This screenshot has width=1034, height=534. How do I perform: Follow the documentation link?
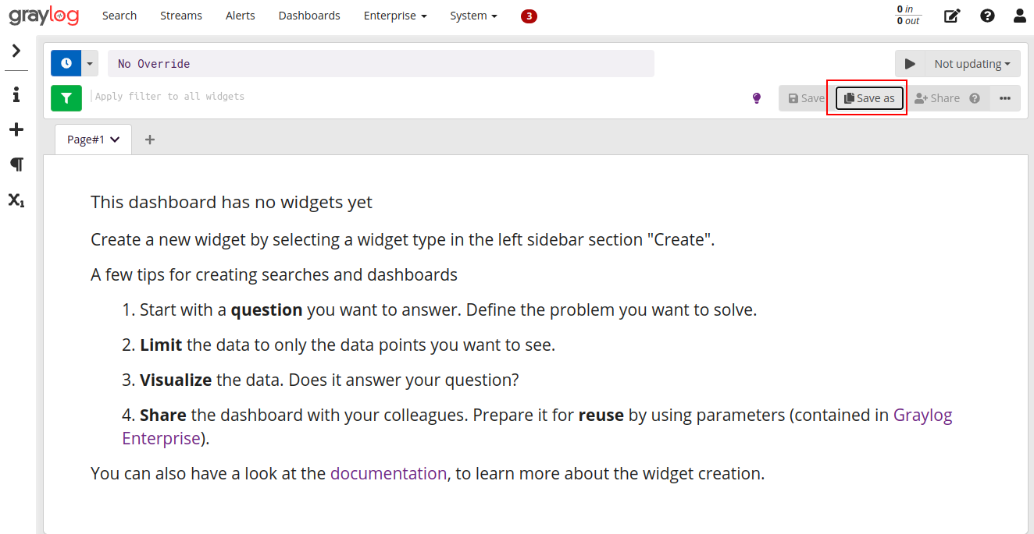[388, 473]
